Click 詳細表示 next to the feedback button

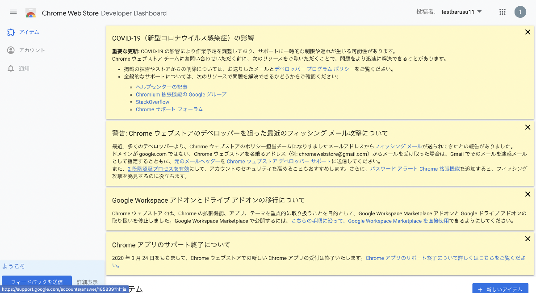click(87, 282)
